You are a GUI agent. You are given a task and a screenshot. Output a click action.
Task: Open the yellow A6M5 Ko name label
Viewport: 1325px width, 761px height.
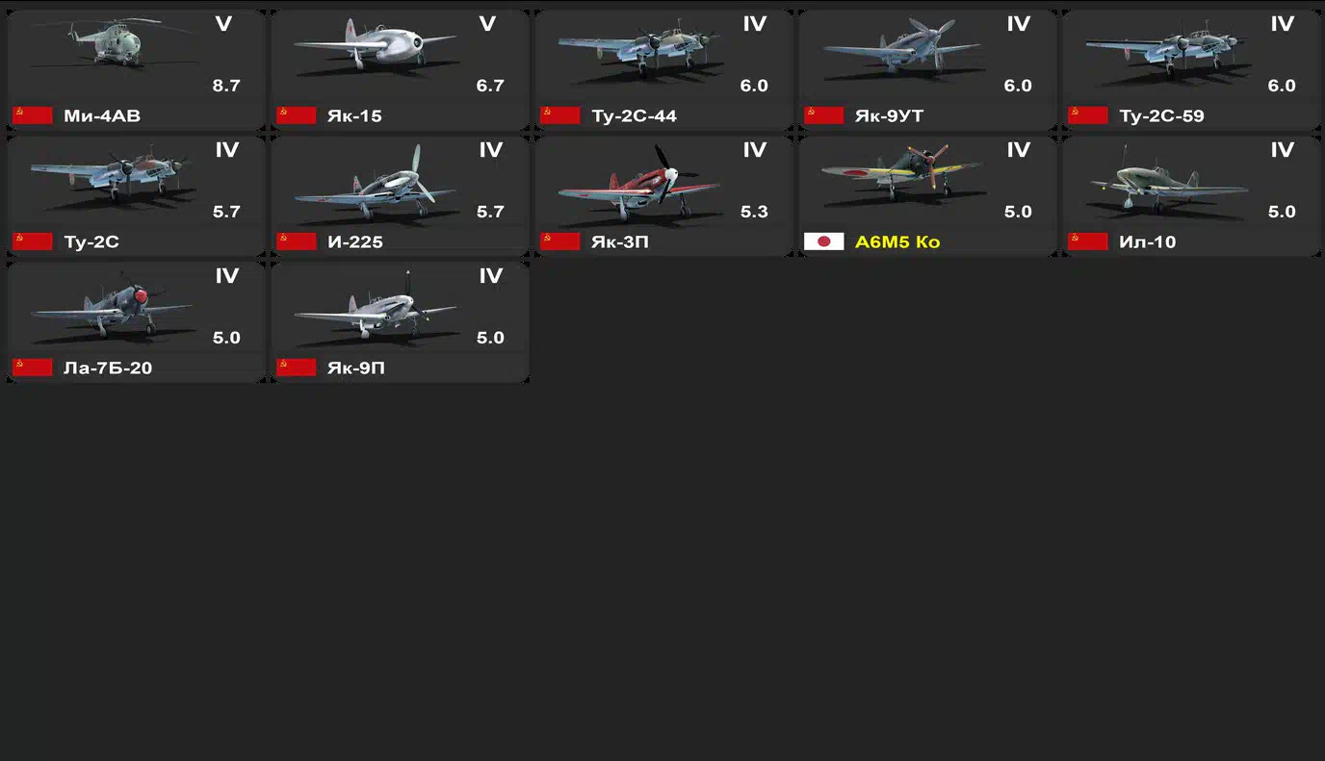(897, 241)
